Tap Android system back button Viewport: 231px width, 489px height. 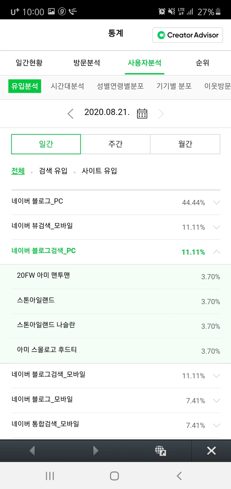(179, 476)
